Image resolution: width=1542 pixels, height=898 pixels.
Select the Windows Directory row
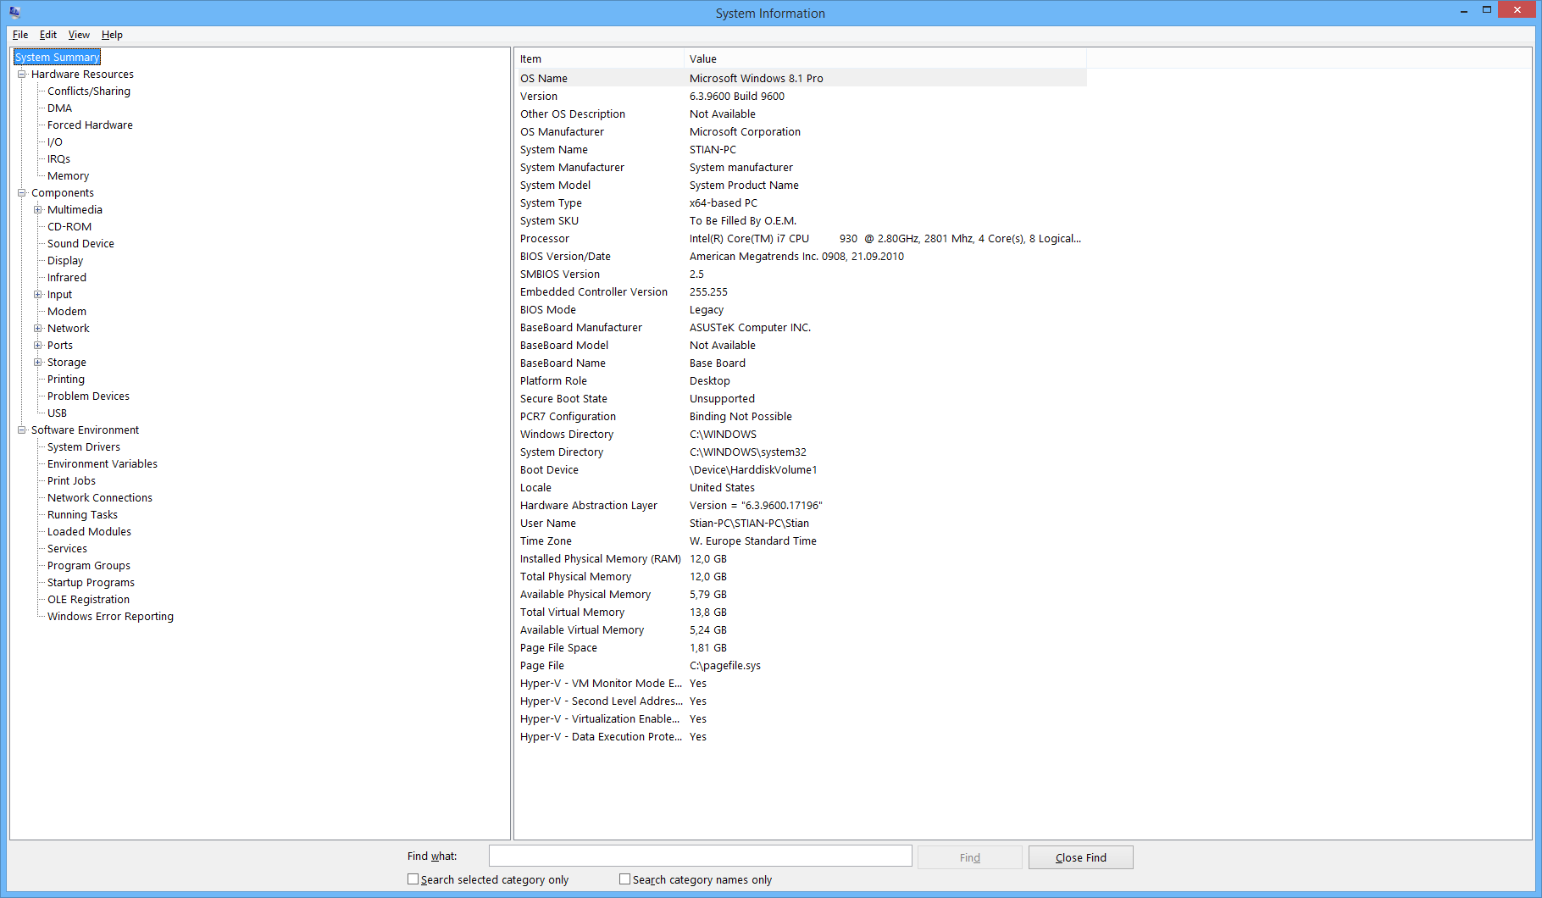(x=801, y=435)
